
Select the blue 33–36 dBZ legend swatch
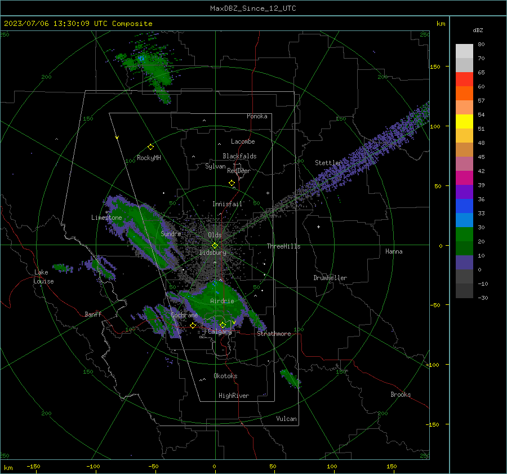point(464,206)
